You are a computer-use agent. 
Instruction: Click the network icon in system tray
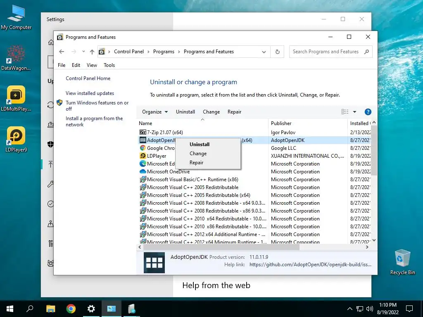point(360,309)
